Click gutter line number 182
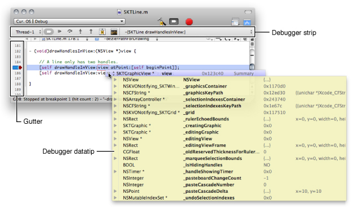Viewport: 358px width, 212px height. [18, 51]
